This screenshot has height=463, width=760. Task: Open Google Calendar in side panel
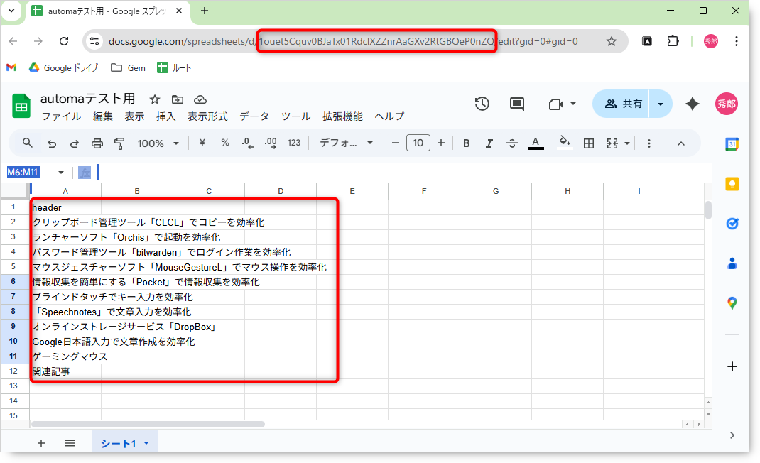point(732,144)
